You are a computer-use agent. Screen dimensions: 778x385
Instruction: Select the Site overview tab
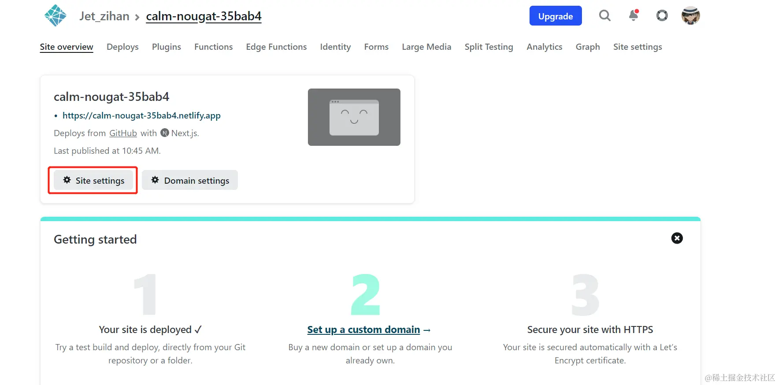pos(67,47)
